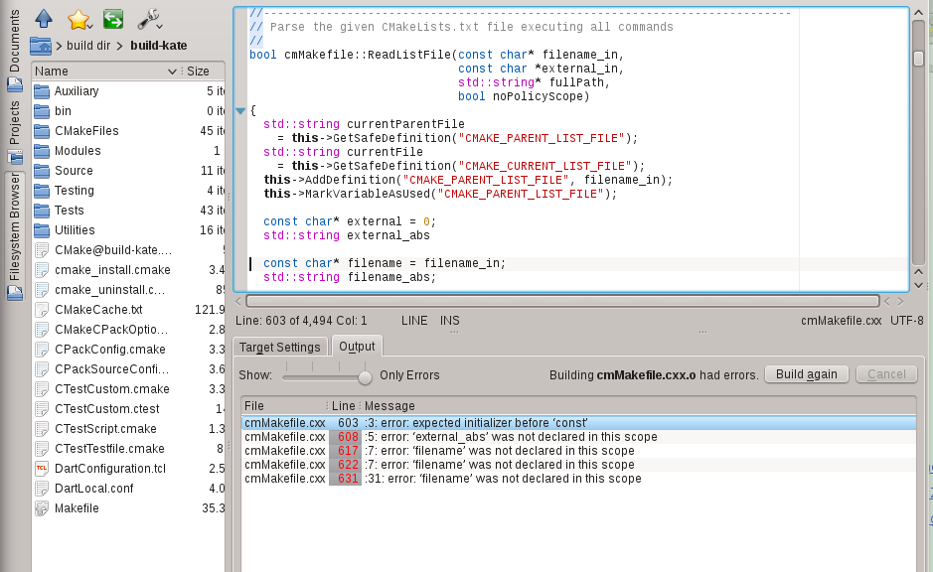This screenshot has height=572, width=933.
Task: Toggle LINE selection mode in status bar
Action: [414, 321]
